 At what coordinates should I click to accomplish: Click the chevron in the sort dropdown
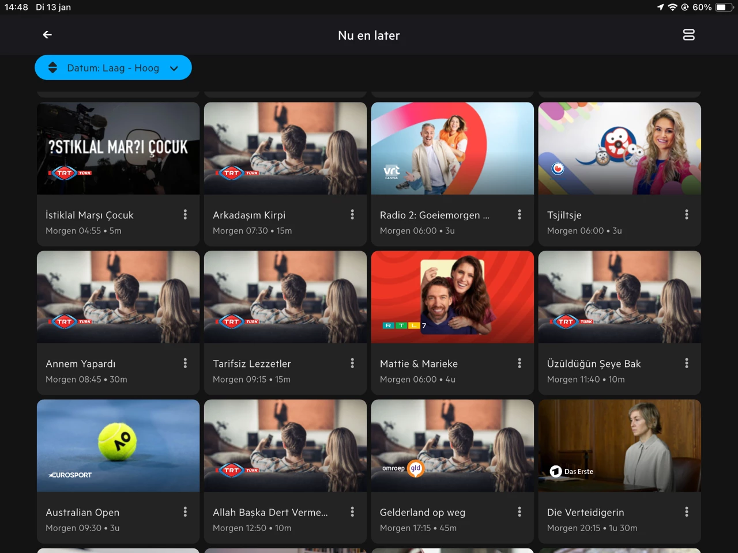tap(174, 69)
